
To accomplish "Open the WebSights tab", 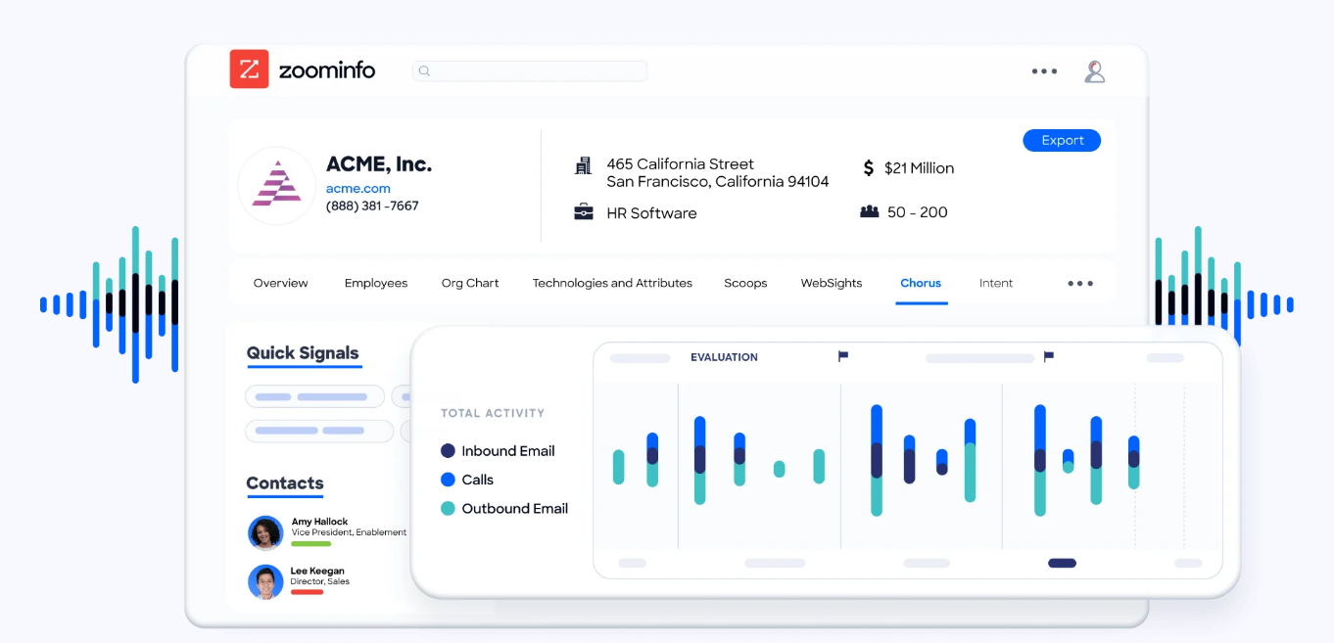I will click(x=832, y=283).
